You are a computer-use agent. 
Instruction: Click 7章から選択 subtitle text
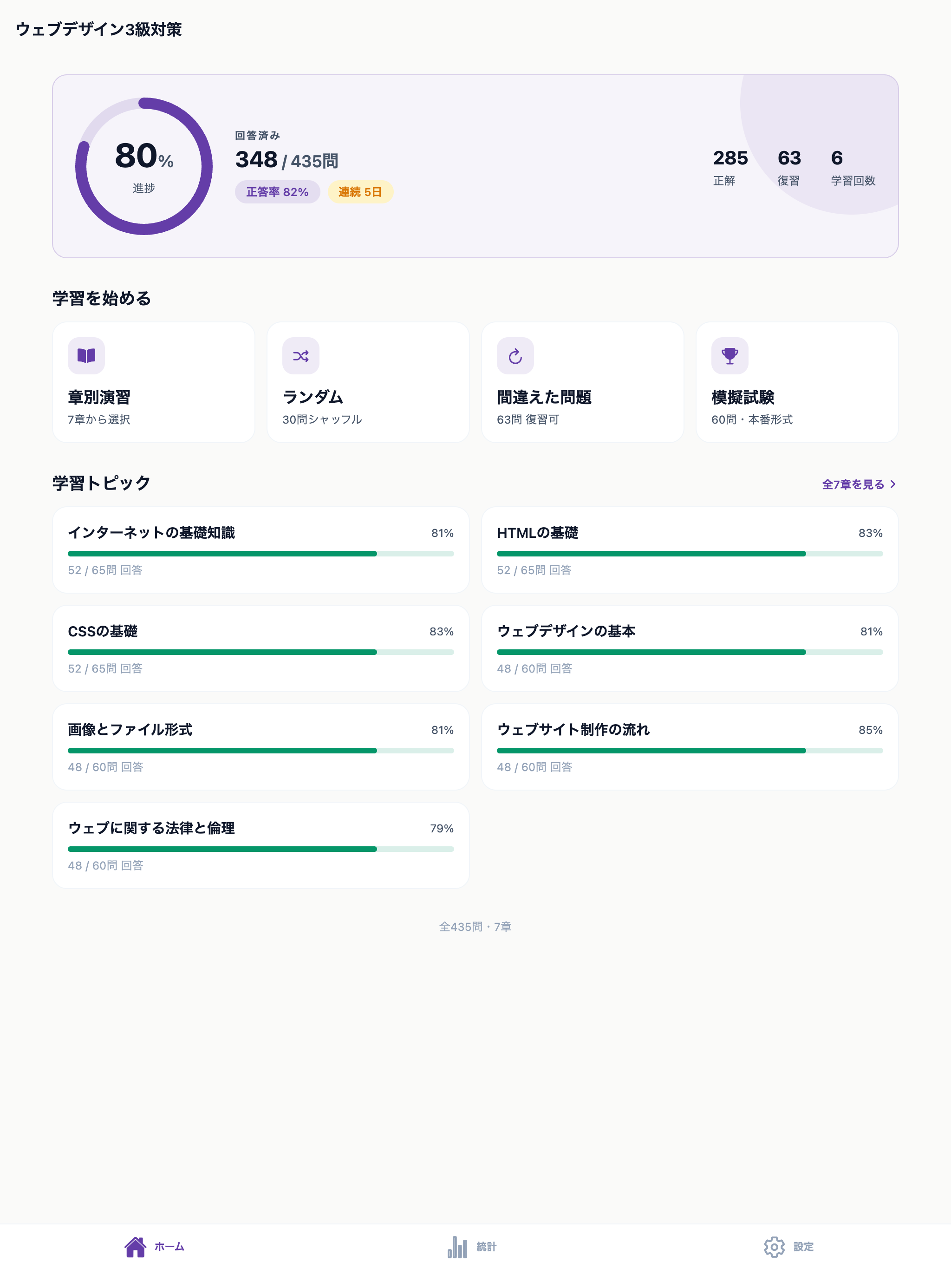click(x=98, y=419)
